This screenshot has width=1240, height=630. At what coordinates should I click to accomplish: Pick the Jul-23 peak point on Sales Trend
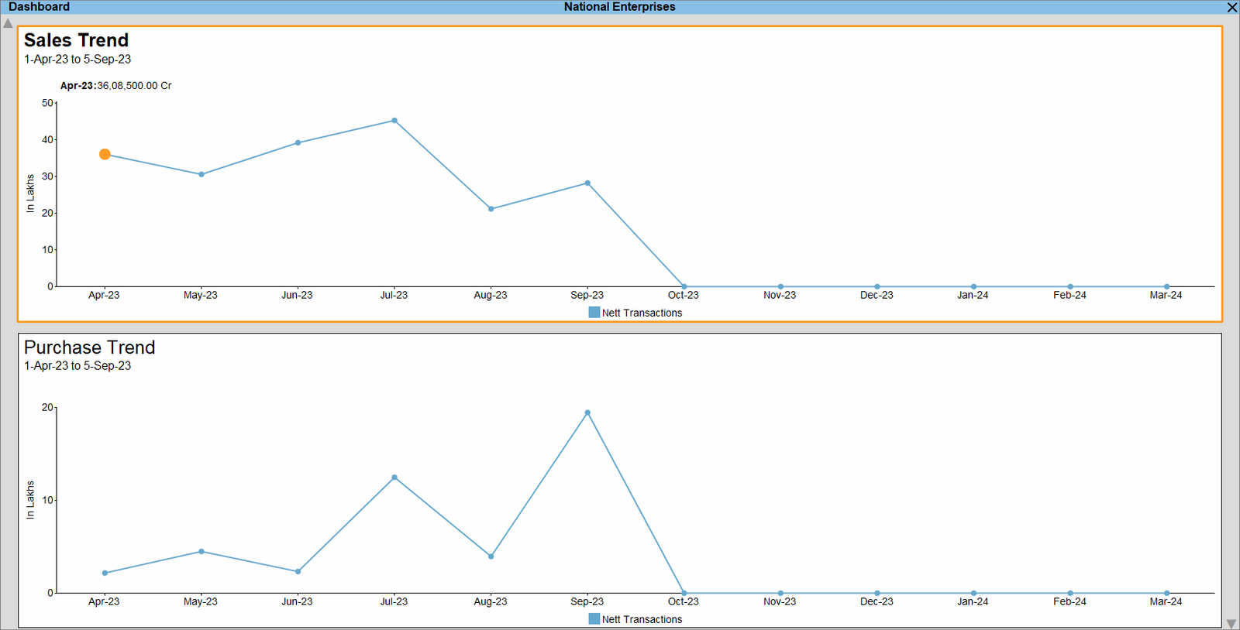point(394,121)
